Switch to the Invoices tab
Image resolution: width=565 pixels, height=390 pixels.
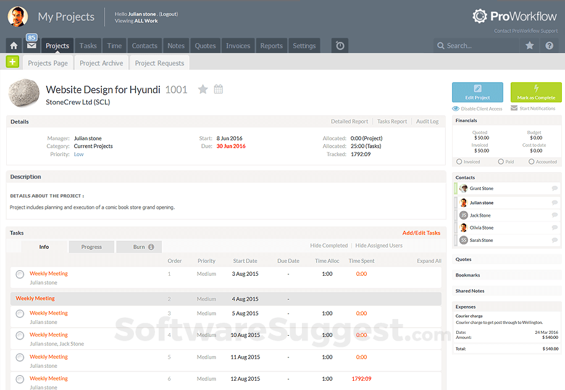238,45
